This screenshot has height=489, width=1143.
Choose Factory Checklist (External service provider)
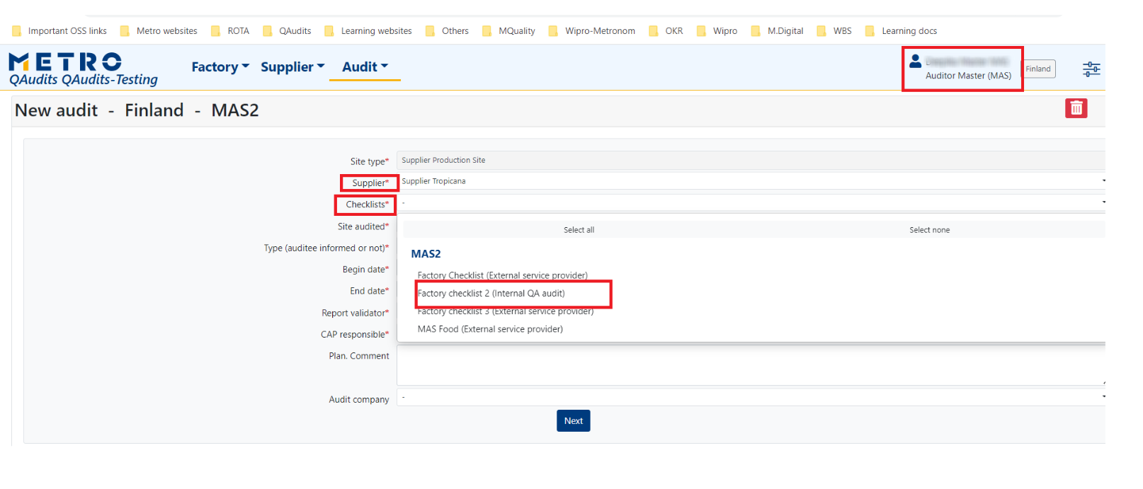(502, 275)
